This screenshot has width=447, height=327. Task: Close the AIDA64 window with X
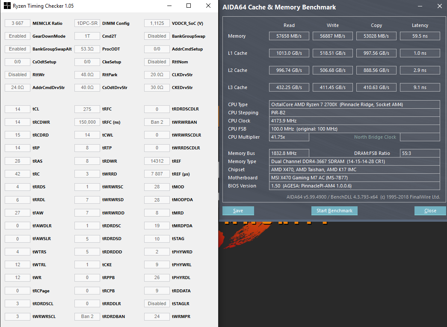(440, 6)
